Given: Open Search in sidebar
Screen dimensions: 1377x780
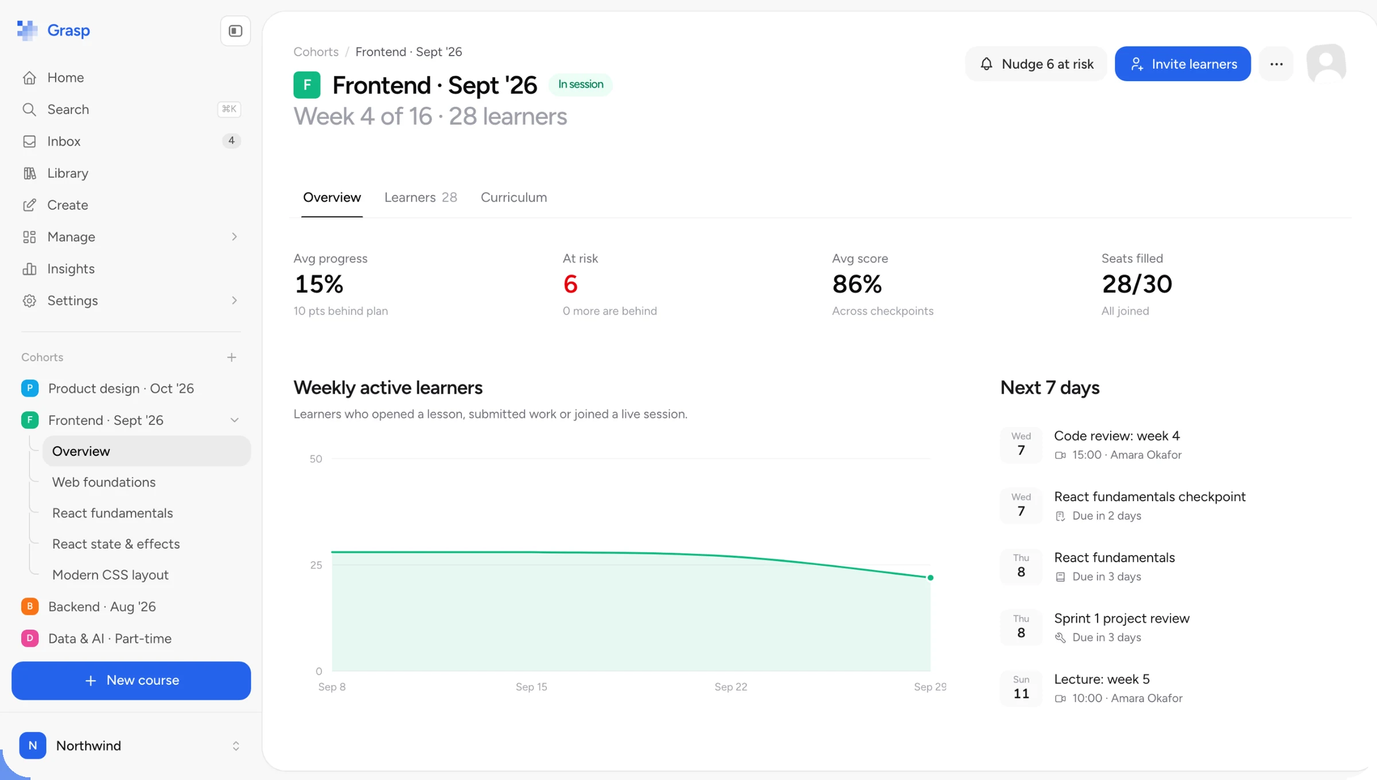Looking at the screenshot, I should click(131, 109).
